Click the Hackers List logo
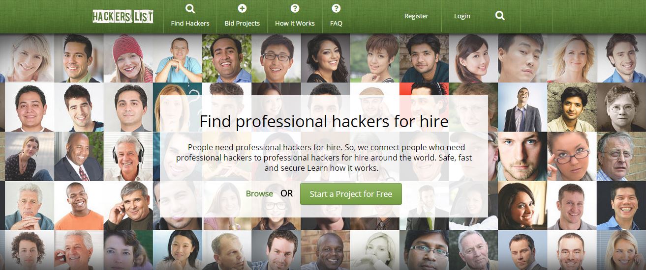 (x=123, y=16)
